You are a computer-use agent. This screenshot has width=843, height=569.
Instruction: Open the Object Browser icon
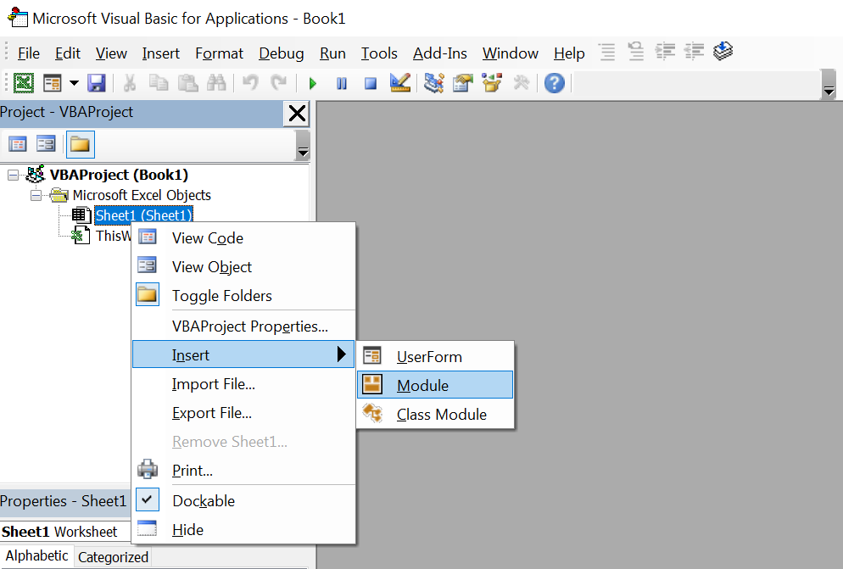[x=490, y=83]
